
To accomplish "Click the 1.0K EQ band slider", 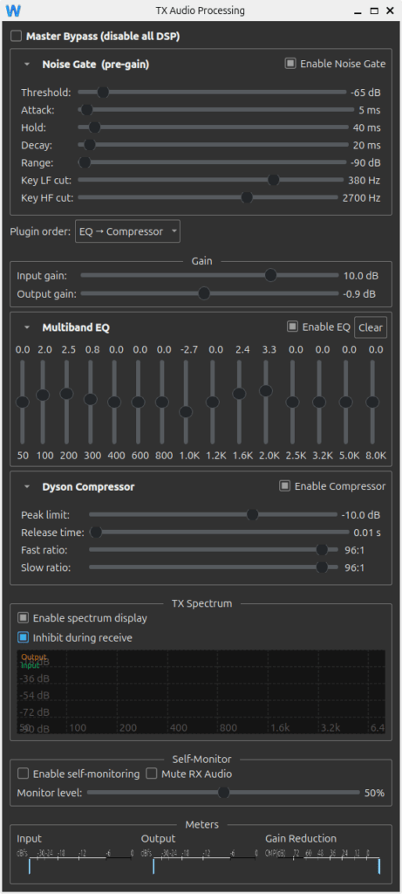I will click(186, 402).
